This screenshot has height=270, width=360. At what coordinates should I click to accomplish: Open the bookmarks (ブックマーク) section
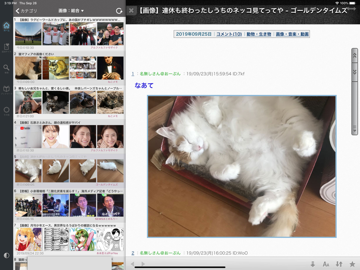click(x=6, y=90)
